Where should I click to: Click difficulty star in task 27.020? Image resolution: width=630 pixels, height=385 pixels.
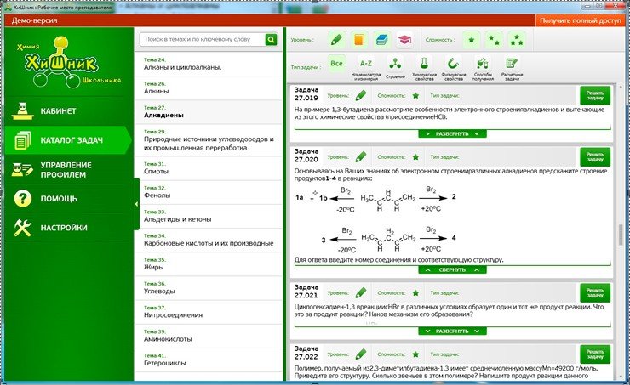415,157
